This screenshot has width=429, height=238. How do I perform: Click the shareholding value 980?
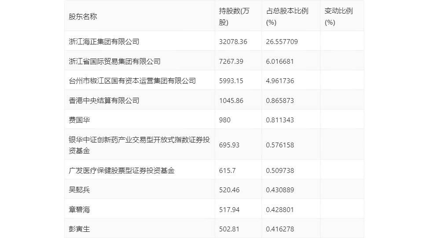[225, 120]
